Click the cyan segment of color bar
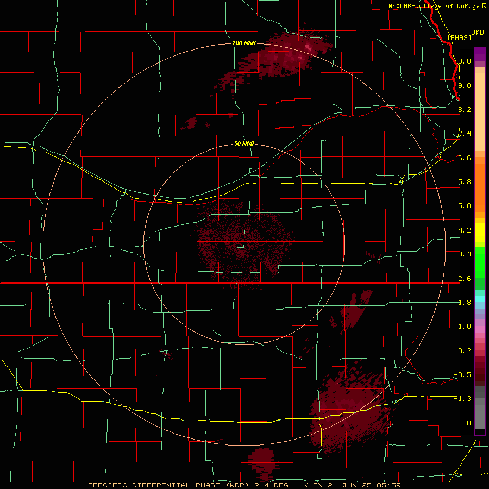The width and height of the screenshot is (489, 489). pos(480,299)
